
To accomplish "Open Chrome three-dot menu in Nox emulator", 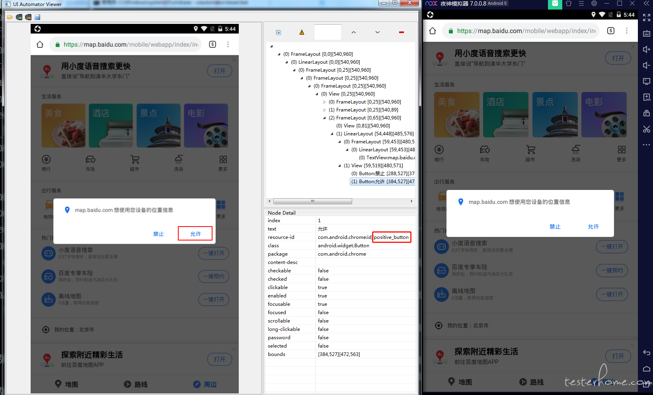I will tap(627, 31).
